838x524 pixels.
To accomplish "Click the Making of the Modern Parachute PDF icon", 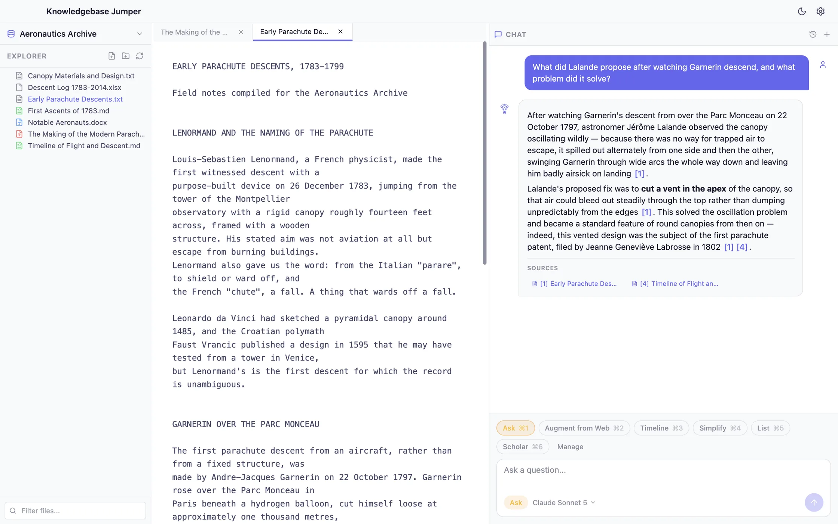I will (x=19, y=134).
